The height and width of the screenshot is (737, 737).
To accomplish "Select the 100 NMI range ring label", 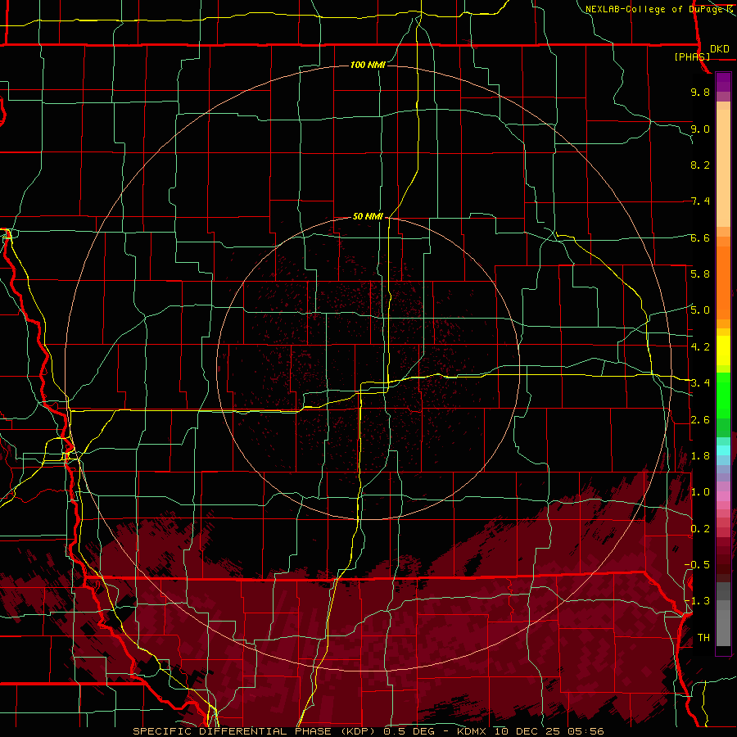I will pos(368,65).
